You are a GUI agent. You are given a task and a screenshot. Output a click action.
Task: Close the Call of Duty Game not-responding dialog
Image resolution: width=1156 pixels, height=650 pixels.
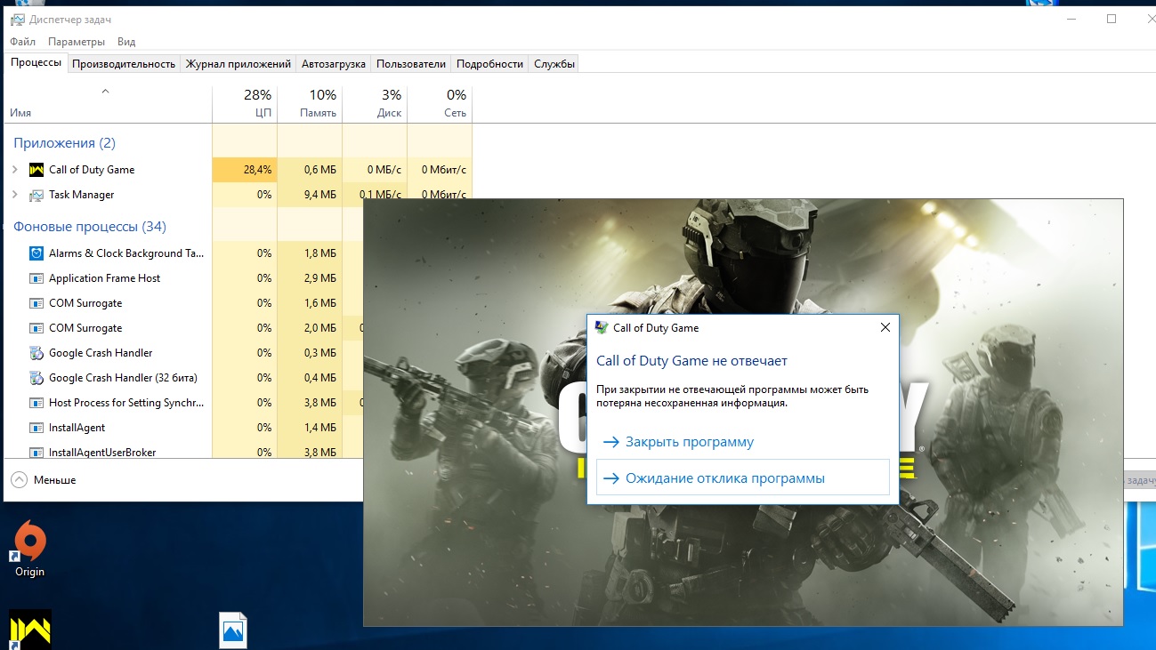(x=885, y=328)
